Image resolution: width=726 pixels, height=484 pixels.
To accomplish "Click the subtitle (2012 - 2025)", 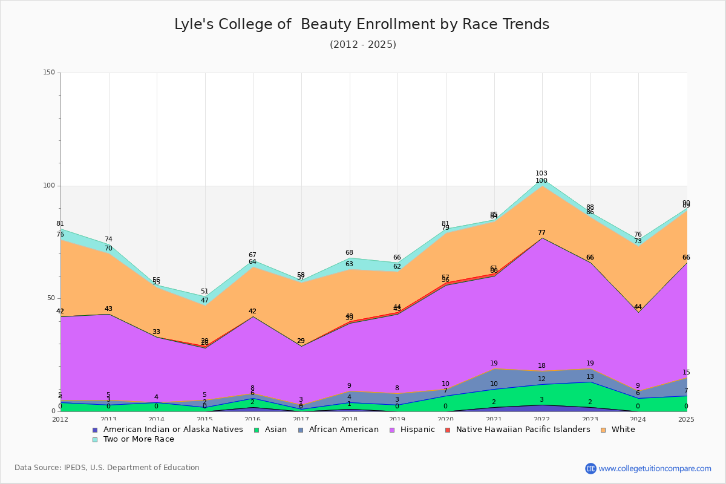I will tap(363, 44).
